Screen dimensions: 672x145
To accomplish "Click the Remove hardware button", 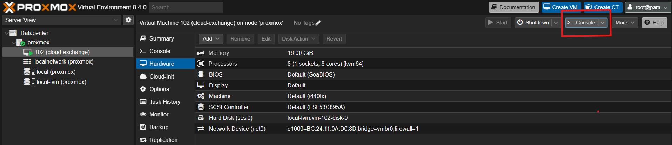I will coord(240,39).
